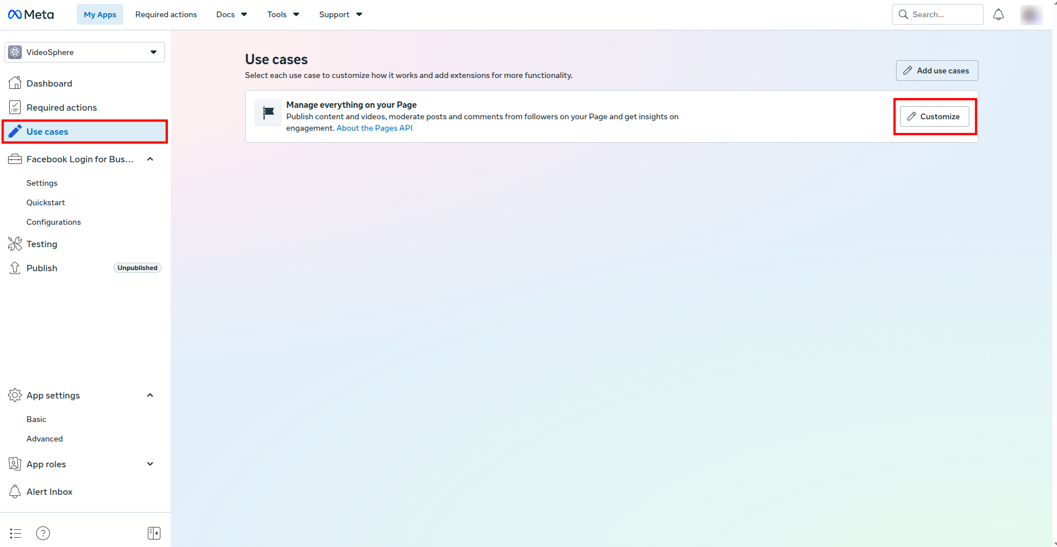Expand the App roles section chevron
Image resolution: width=1057 pixels, height=547 pixels.
click(x=150, y=464)
